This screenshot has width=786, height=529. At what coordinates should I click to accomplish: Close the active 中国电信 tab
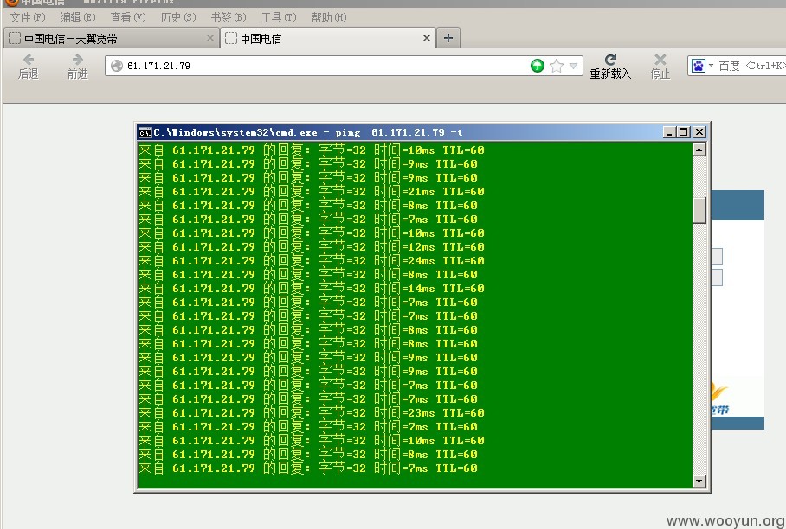427,38
